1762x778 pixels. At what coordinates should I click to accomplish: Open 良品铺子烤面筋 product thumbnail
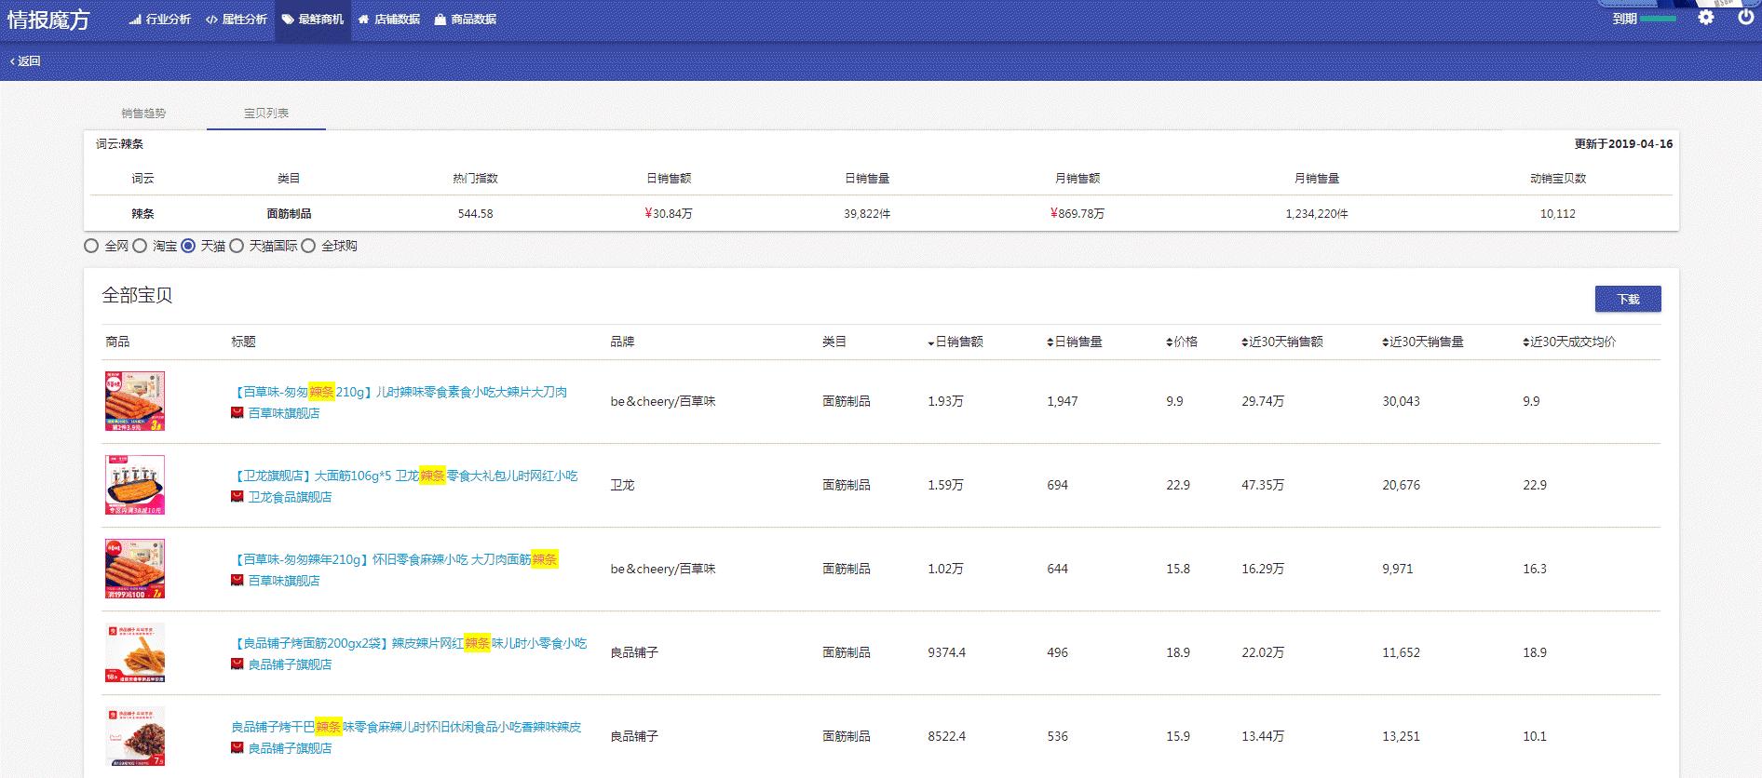pos(135,652)
